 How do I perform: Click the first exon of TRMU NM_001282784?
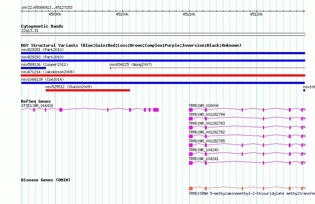tap(191, 119)
